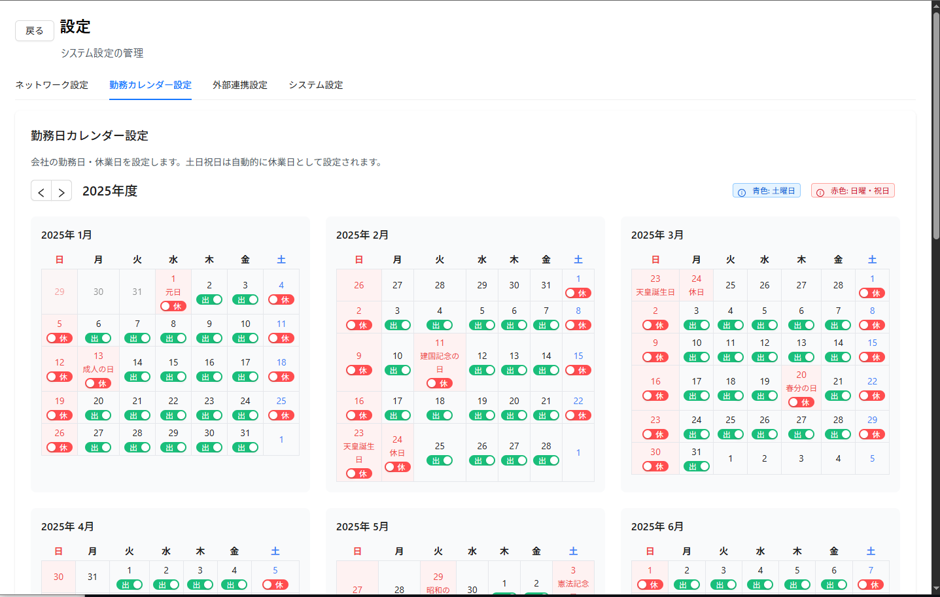Screen dimensions: 940x597
Task: Click the 赤色: 日曜・祝日 legend badge
Action: pos(852,191)
